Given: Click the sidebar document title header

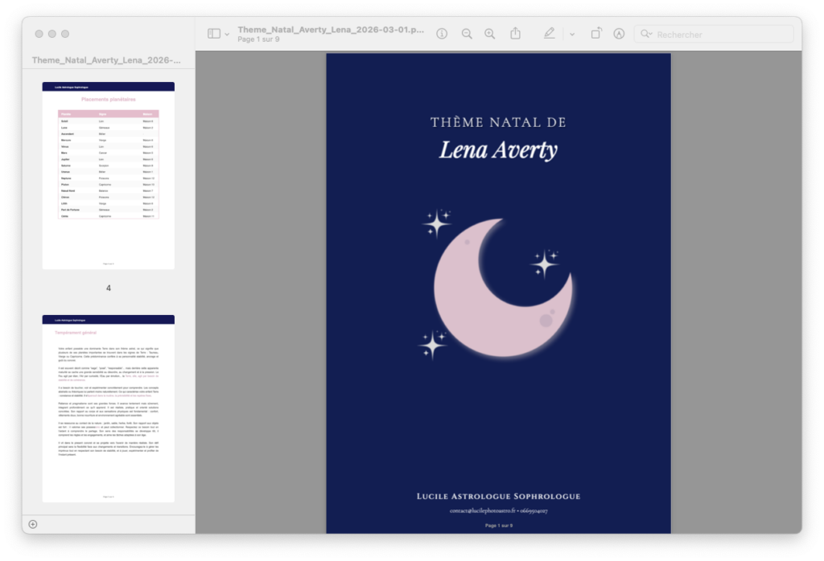Looking at the screenshot, I should coord(106,59).
